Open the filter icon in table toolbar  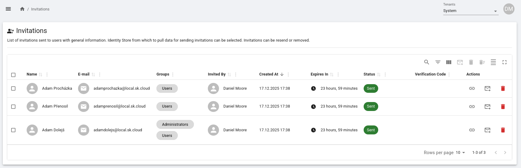[438, 62]
